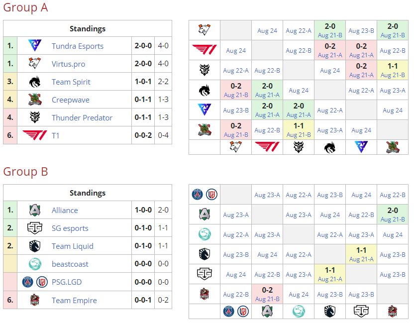The width and height of the screenshot is (416, 326).
Task: Select the Group A heading
Action: (x=25, y=8)
